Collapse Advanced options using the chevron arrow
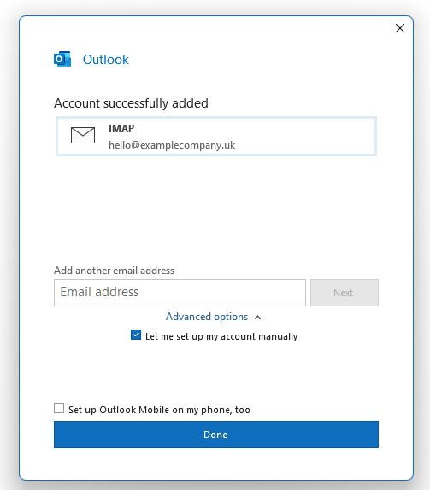This screenshot has height=490, width=430. coord(257,318)
